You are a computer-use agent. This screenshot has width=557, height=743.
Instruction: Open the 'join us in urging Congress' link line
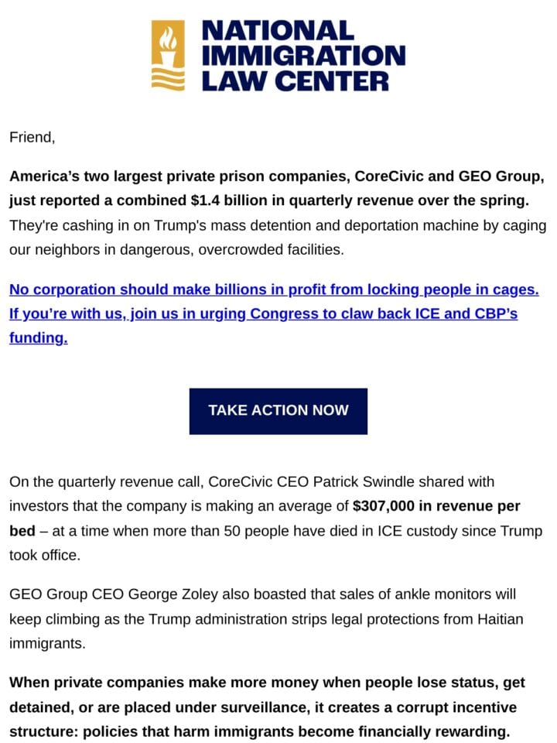click(x=263, y=313)
